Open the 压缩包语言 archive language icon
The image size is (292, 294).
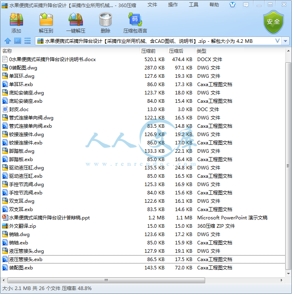(x=135, y=19)
